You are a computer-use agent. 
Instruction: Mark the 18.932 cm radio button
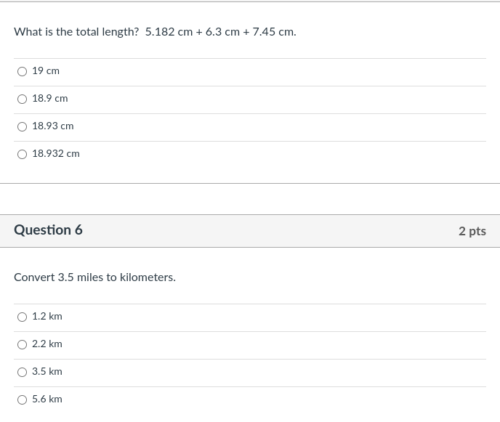pyautogui.click(x=22, y=154)
